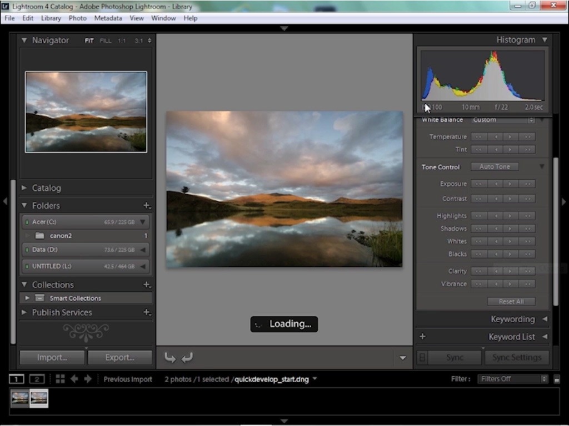This screenshot has width=569, height=426.
Task: Expand the Publish Services panel
Action: click(24, 312)
